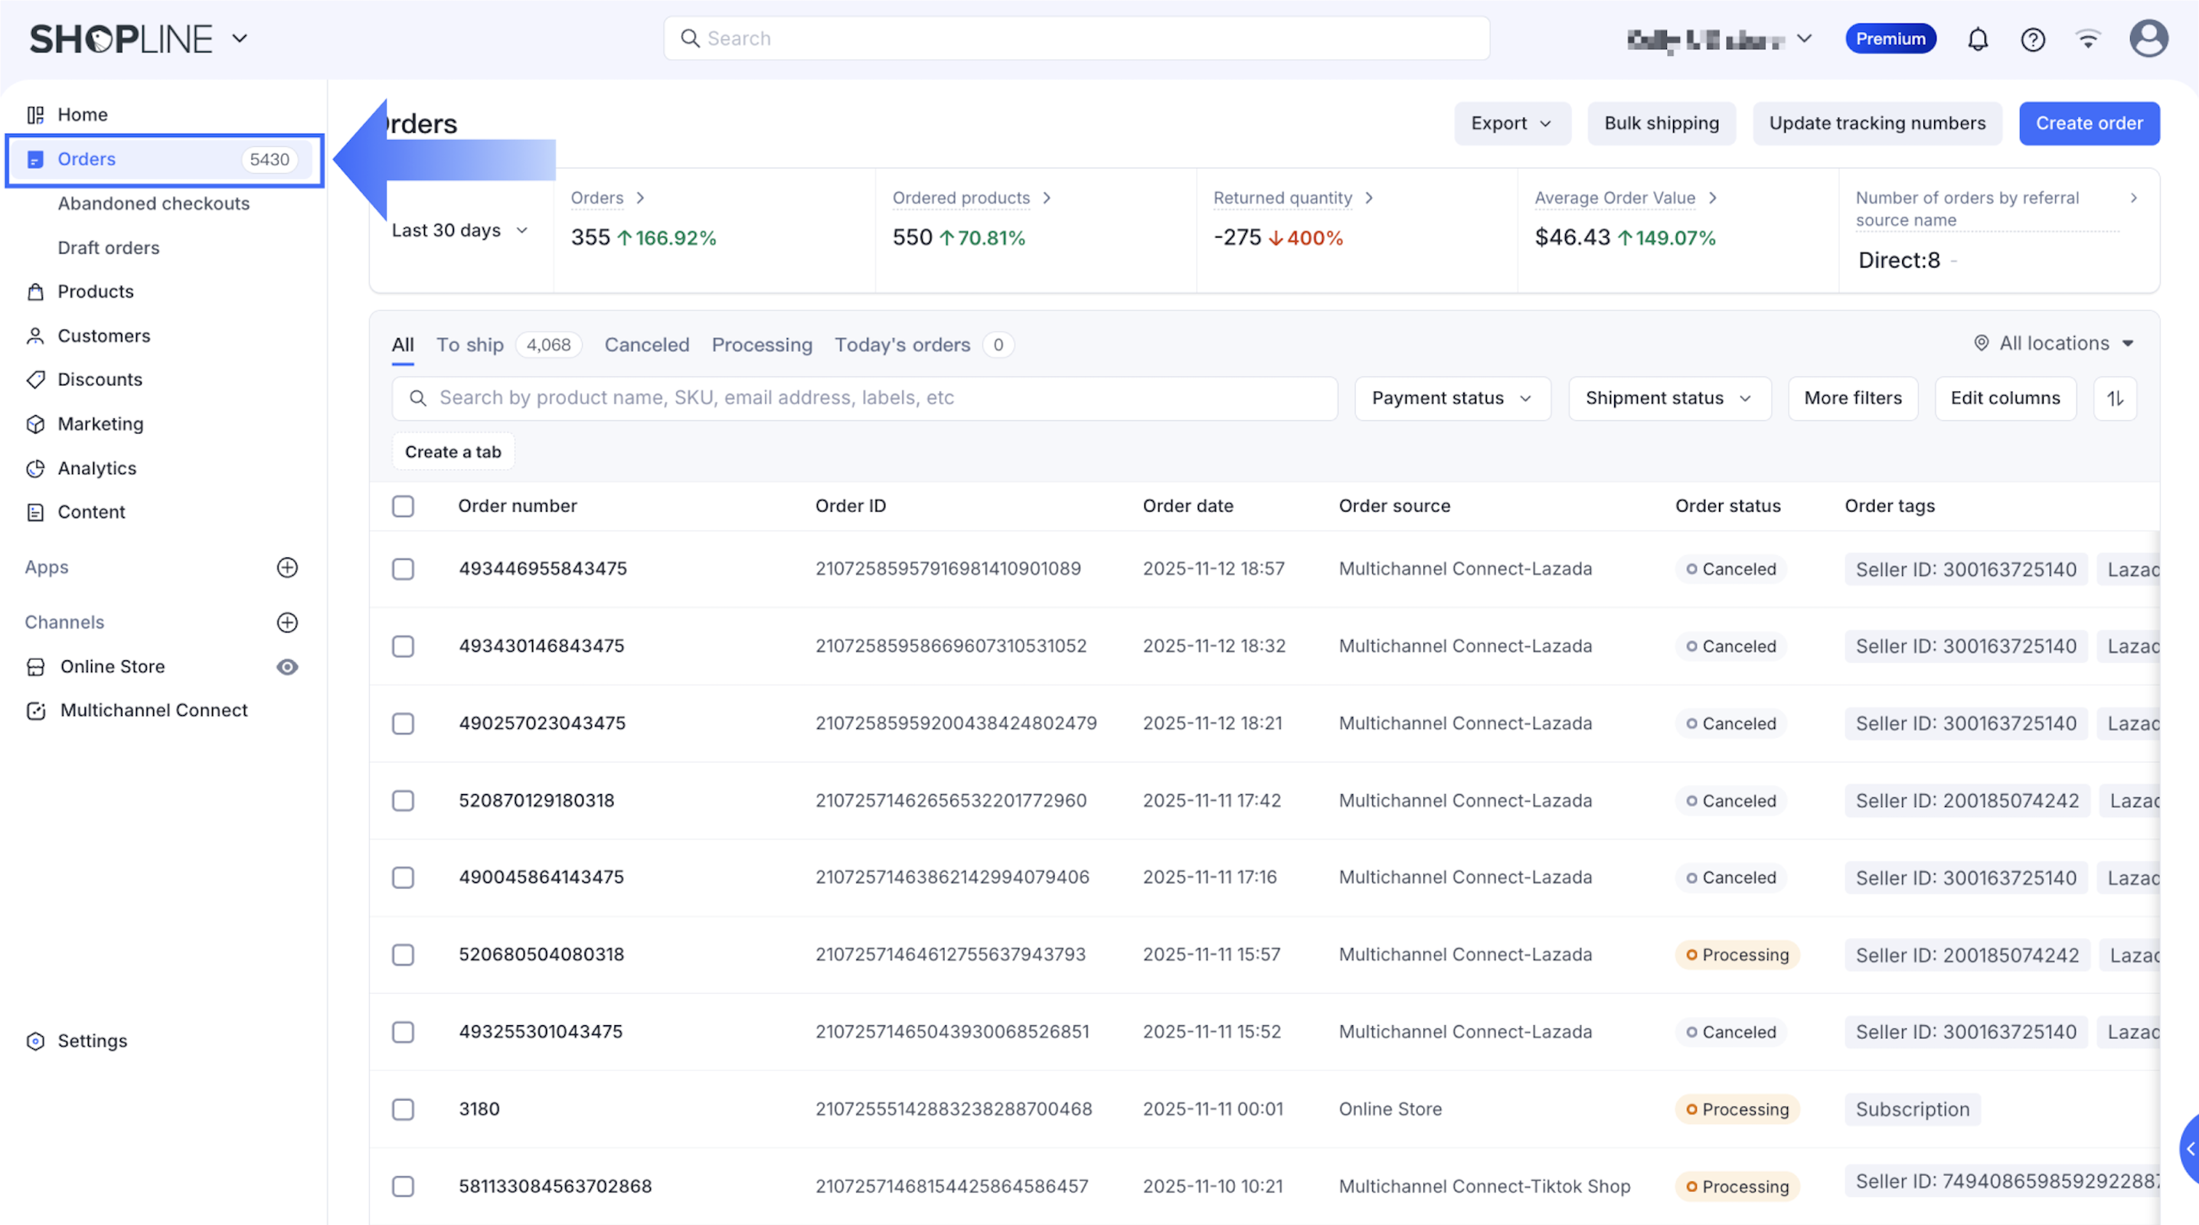Open the user profile avatar
The width and height of the screenshot is (2199, 1225).
(x=2148, y=39)
